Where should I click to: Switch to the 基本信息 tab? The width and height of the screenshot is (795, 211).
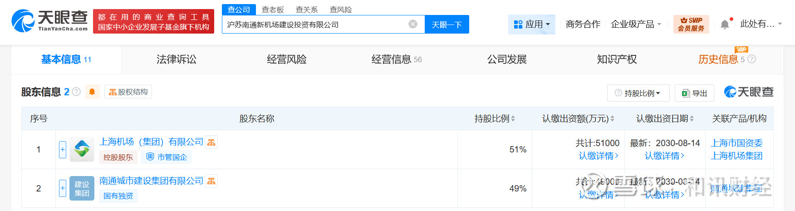66,59
